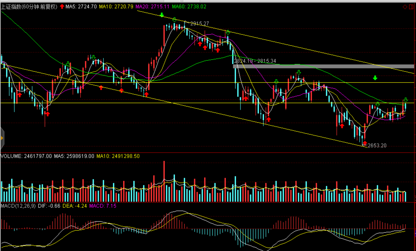The image size is (416, 251).
Task: Click the red buy arrow at 2653.20 low
Action: click(x=365, y=143)
